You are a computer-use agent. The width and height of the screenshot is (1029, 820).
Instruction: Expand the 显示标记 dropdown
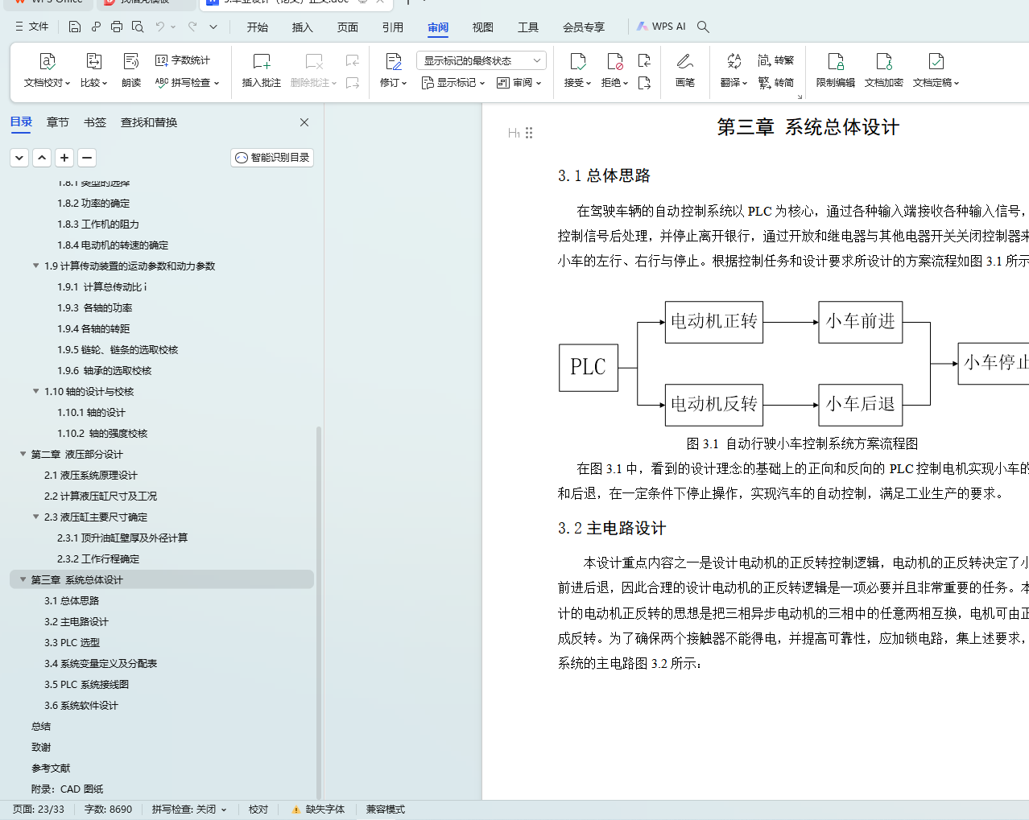(453, 82)
